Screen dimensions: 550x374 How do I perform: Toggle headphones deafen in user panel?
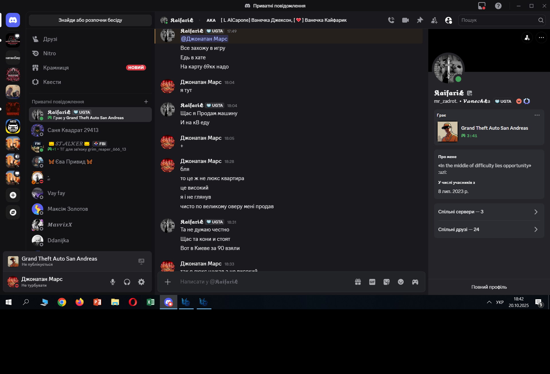[127, 282]
